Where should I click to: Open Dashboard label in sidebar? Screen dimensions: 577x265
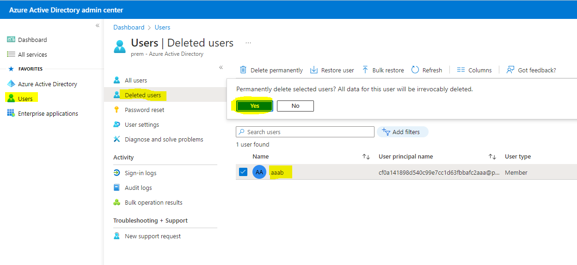32,40
